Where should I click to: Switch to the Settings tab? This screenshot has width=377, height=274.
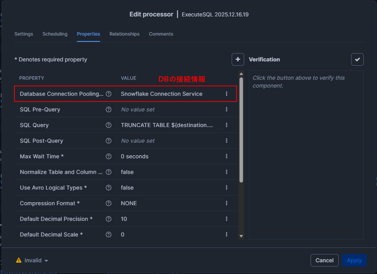[24, 34]
